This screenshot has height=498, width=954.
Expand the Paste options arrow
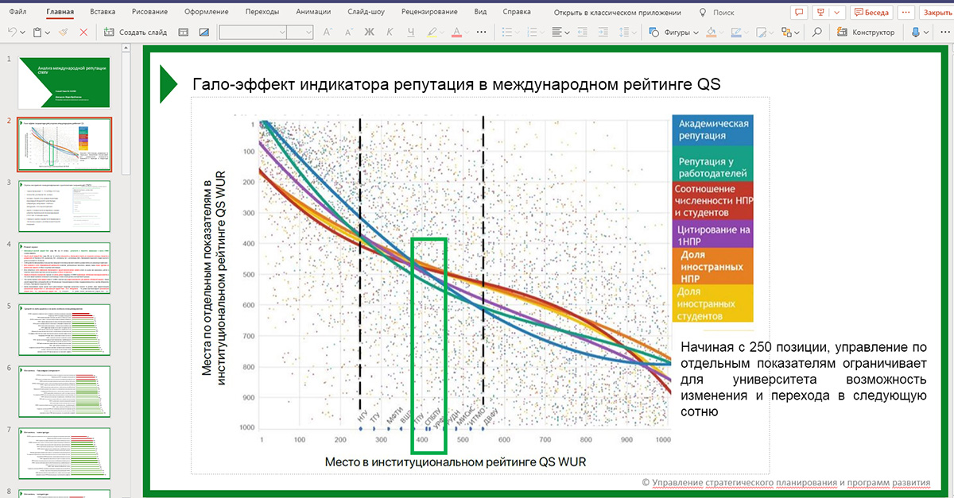click(48, 33)
